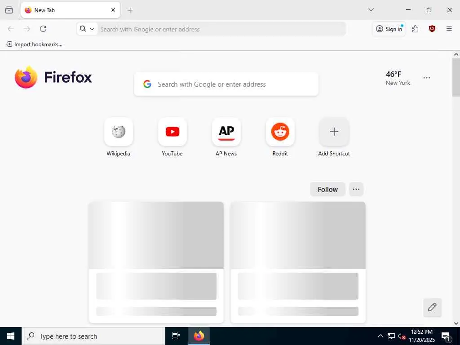Open the uBlock Origin shield icon

click(432, 29)
